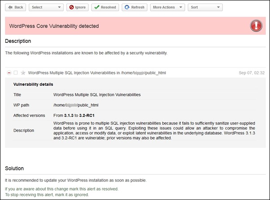
Task: Click the red exclamation alert icon
Action: pyautogui.click(x=257, y=26)
